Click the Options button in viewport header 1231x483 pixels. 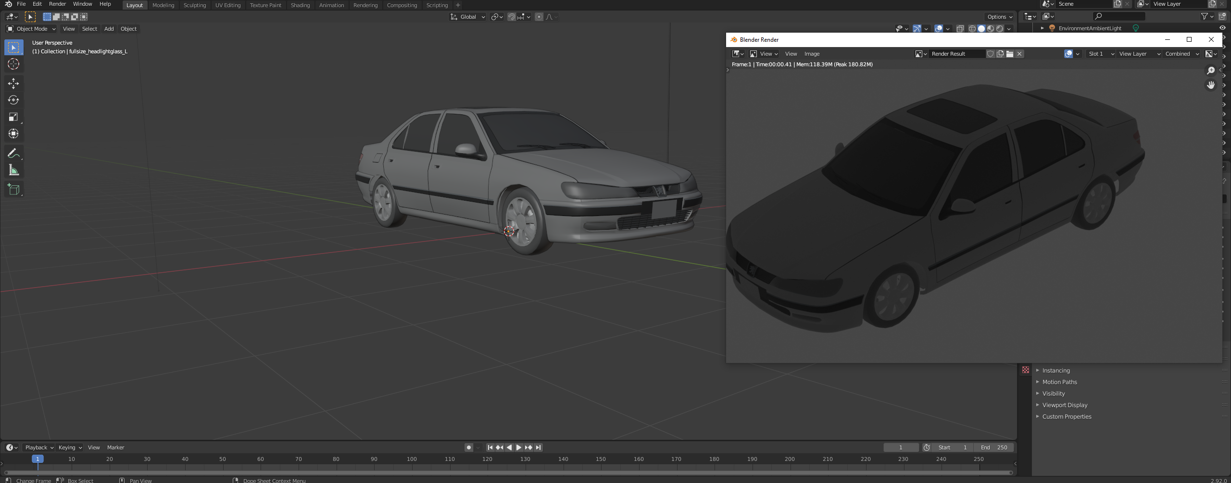[x=1000, y=17]
